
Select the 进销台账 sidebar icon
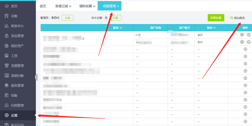[x=7, y=75]
